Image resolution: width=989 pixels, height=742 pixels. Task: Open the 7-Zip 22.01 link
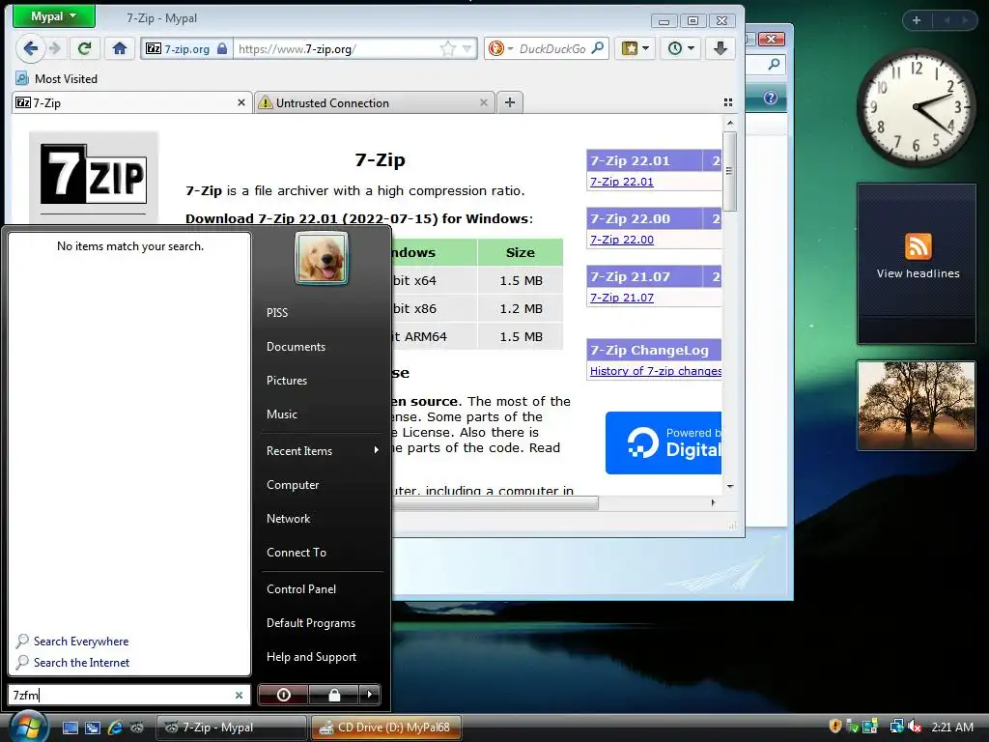pos(621,182)
